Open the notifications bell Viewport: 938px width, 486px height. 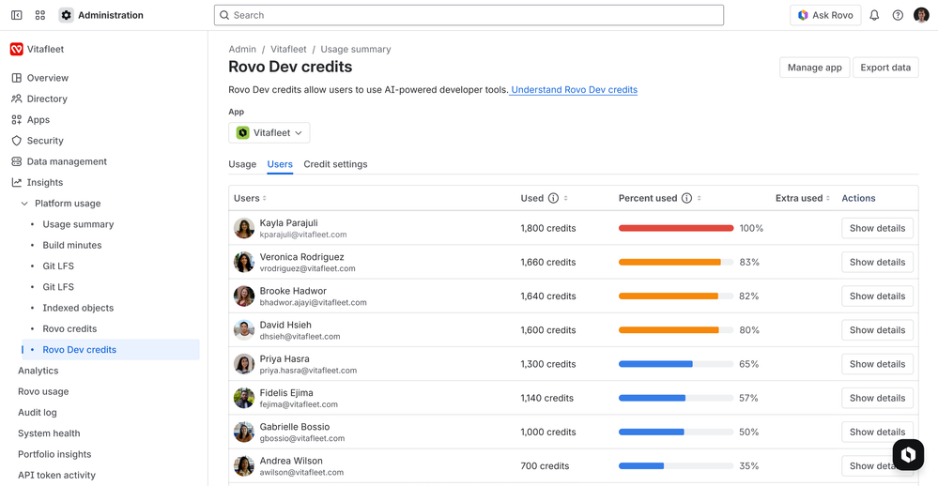click(874, 15)
